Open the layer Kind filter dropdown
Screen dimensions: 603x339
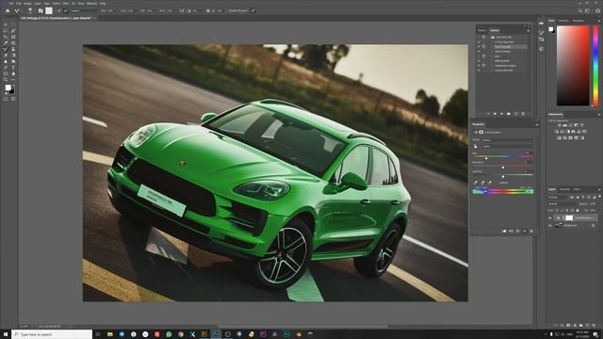coord(558,197)
